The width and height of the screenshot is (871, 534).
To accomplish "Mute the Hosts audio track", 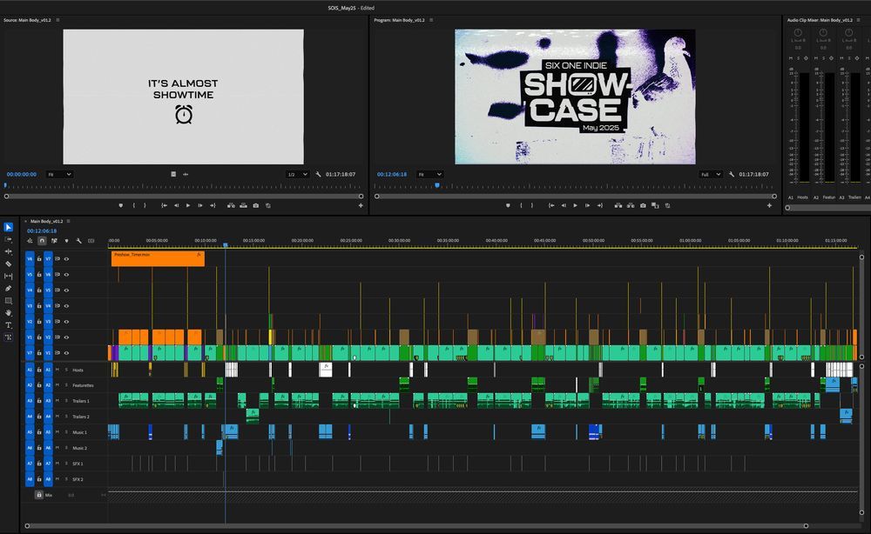I will point(57,370).
